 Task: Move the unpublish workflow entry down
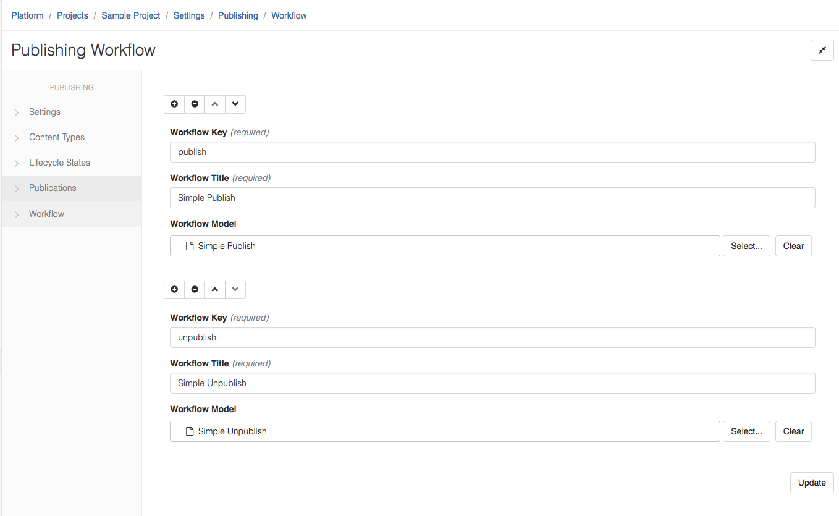click(235, 290)
